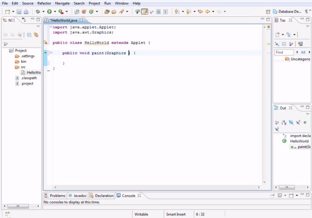312x218 pixels.
Task: Click the New Java Package icon
Action: tap(84, 12)
